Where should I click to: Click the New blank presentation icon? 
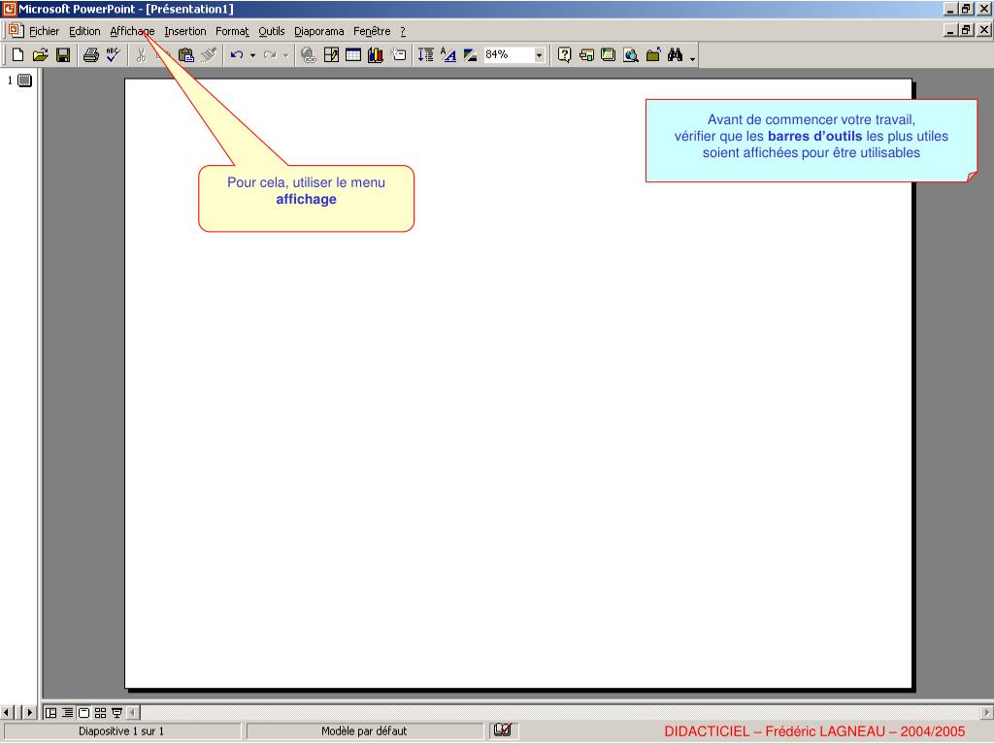coord(17,55)
